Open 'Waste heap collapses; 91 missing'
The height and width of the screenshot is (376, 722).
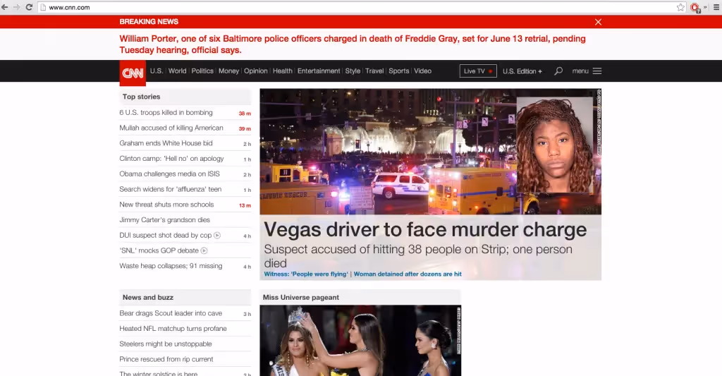click(171, 266)
